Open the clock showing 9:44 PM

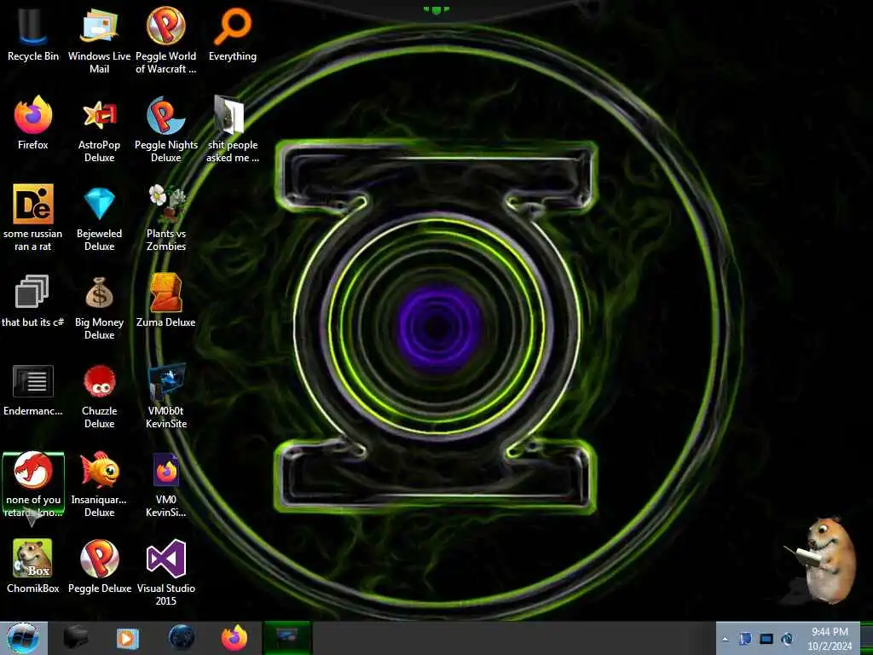(x=830, y=639)
